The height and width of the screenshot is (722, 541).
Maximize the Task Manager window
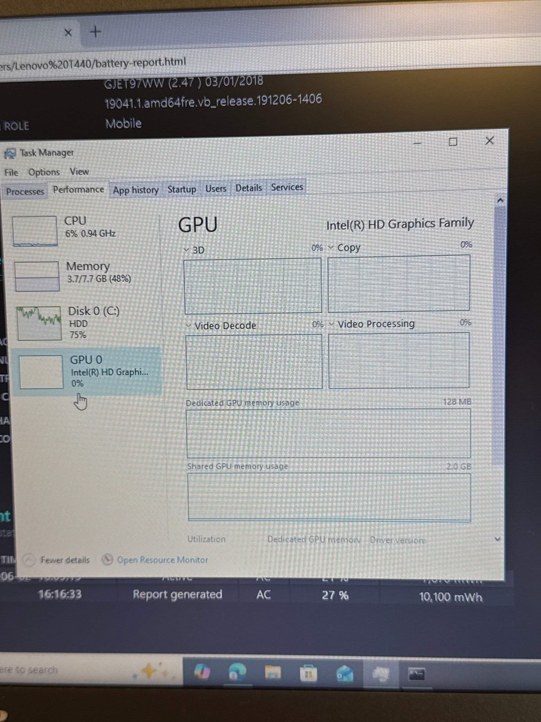point(453,142)
